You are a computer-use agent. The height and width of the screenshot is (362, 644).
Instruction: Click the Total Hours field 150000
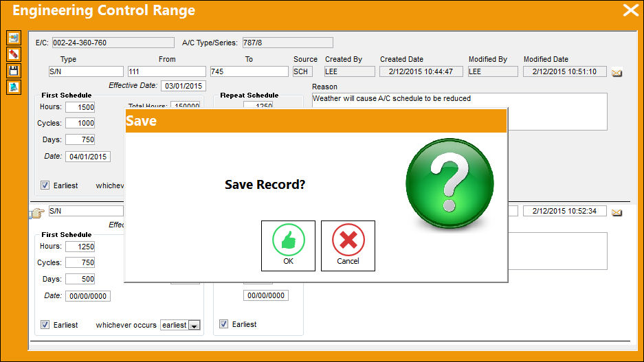(186, 106)
